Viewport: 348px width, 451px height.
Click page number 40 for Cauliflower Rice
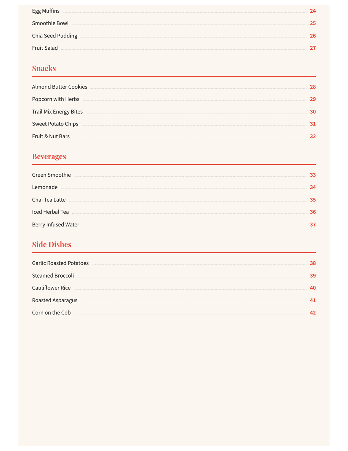[x=313, y=288]
